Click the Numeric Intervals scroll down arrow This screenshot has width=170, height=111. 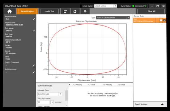66,106
